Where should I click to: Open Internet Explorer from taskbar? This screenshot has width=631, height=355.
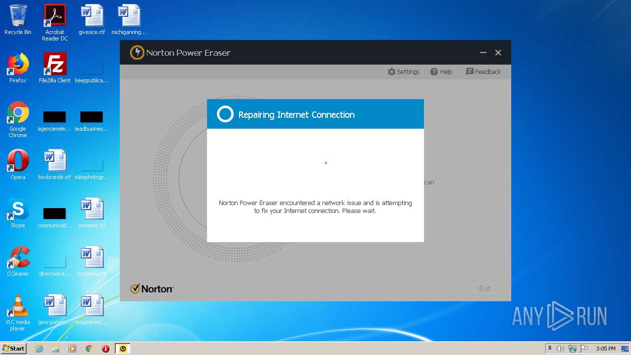pos(39,349)
